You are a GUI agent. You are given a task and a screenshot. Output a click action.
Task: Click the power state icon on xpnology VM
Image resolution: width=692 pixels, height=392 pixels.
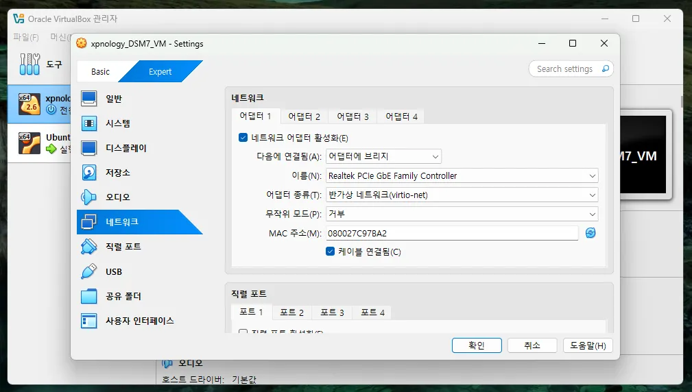[x=51, y=110]
